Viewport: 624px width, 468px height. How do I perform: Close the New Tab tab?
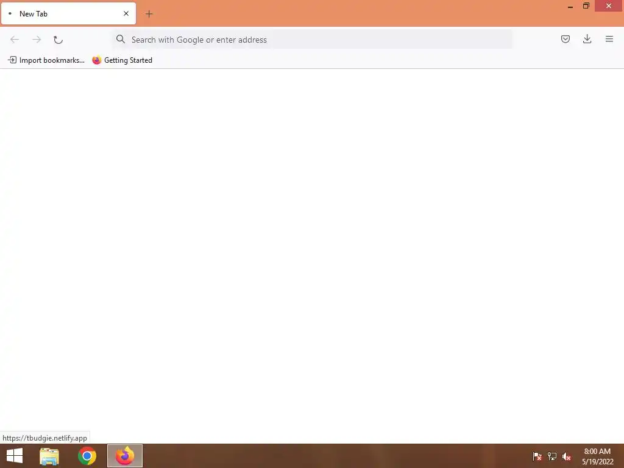126,13
